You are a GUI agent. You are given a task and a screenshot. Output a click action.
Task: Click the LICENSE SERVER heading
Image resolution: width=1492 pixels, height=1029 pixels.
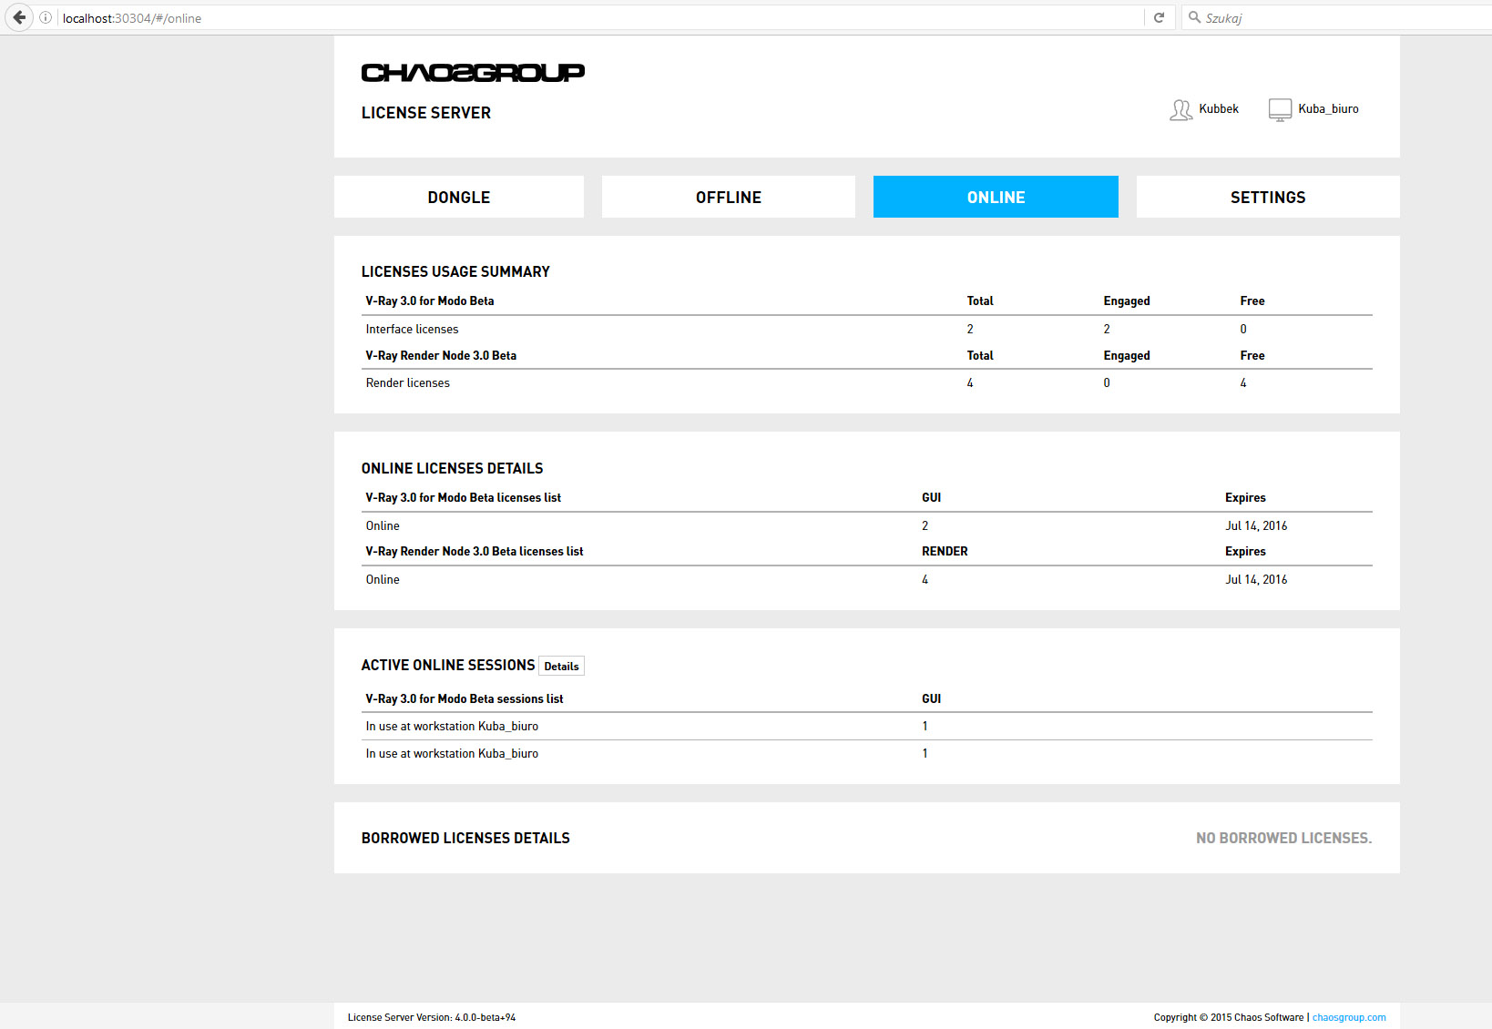click(x=426, y=113)
